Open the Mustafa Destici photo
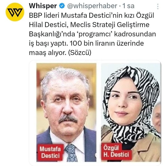 coord(66,112)
